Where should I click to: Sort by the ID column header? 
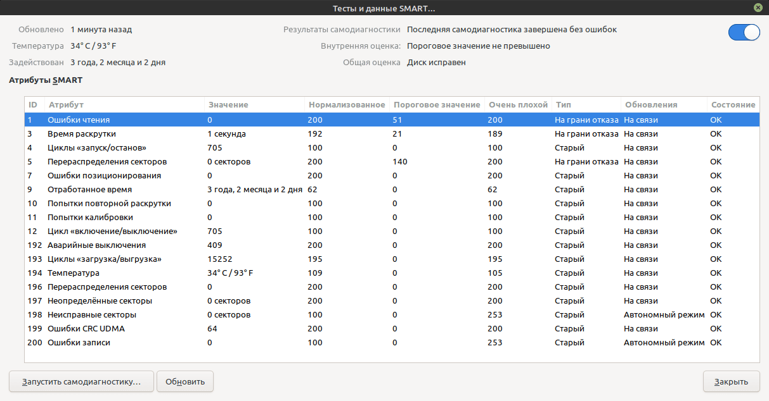tap(34, 104)
